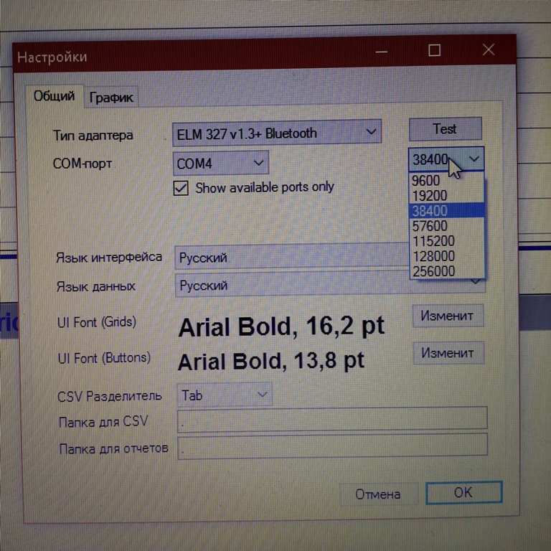
Task: Confirm settings with the OK button
Action: (x=463, y=493)
